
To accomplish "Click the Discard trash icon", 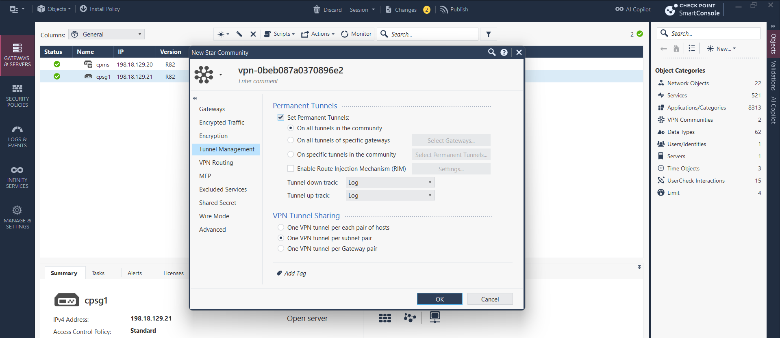I will [317, 9].
